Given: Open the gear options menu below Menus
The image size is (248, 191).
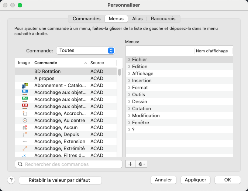Looking at the screenshot, I should [142, 164].
